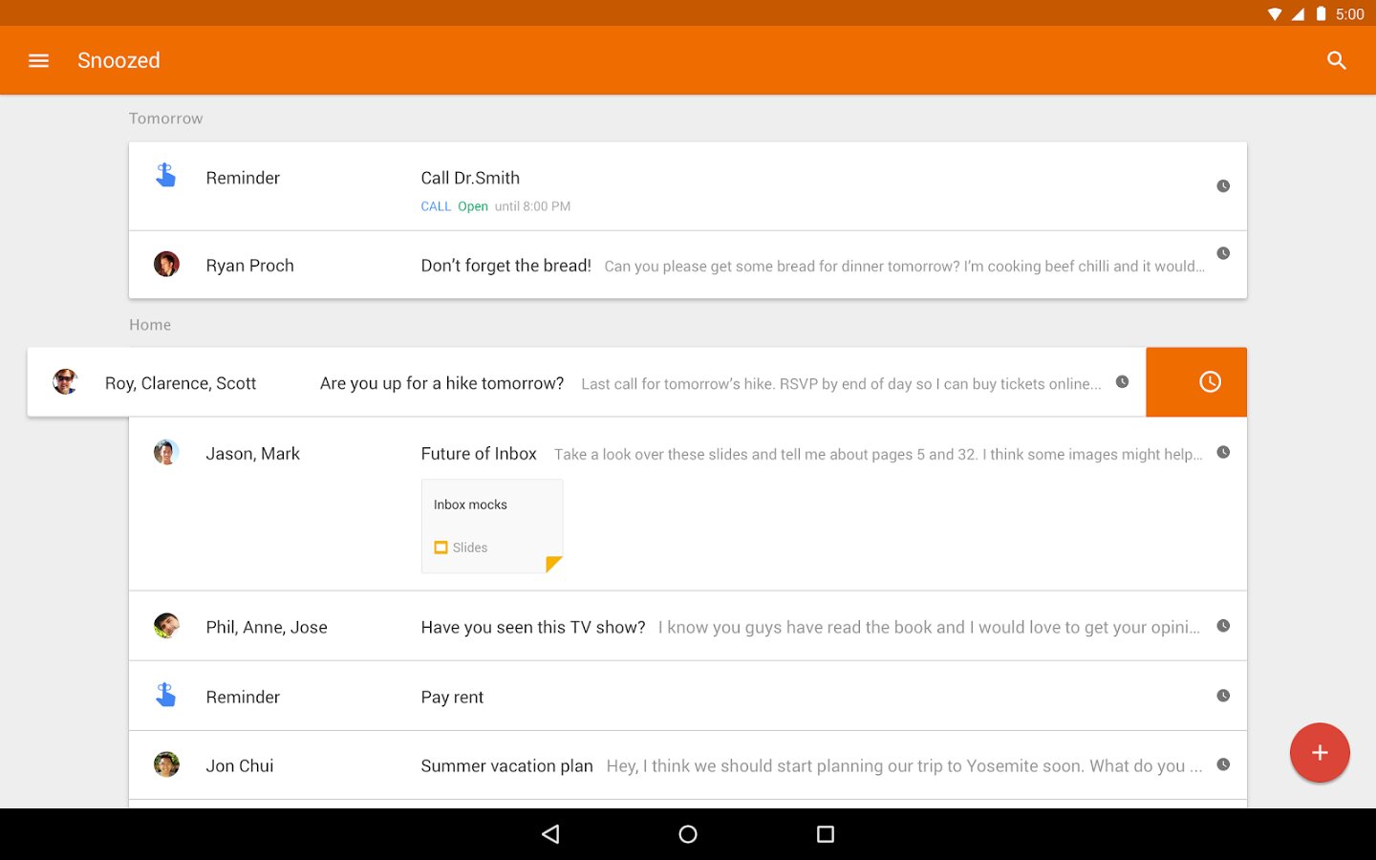
Task: Select the hike tomorrow conversation
Action: 441,383
